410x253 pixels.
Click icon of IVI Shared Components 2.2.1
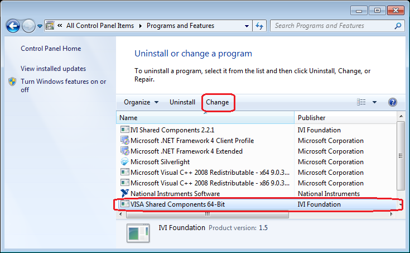click(125, 130)
